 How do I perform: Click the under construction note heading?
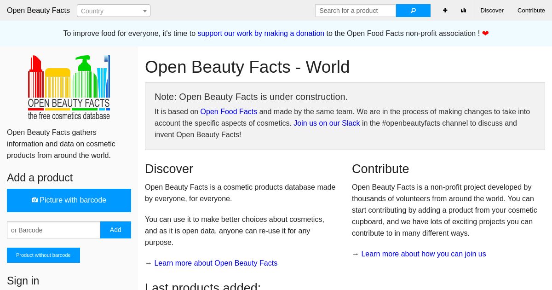click(251, 97)
